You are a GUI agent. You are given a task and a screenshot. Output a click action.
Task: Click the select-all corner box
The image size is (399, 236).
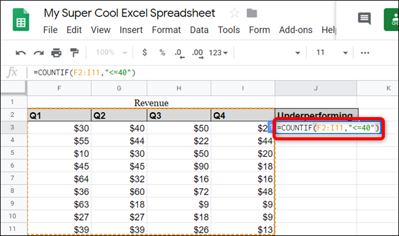(14, 88)
